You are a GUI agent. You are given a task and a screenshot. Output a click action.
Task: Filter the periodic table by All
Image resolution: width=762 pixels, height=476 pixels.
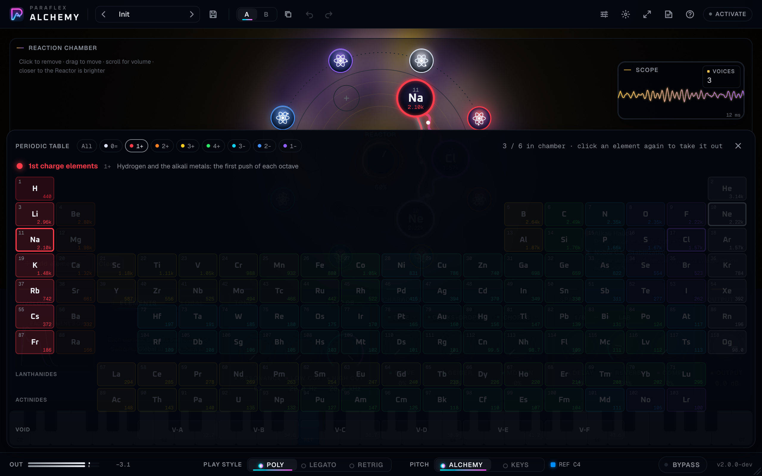tap(87, 146)
